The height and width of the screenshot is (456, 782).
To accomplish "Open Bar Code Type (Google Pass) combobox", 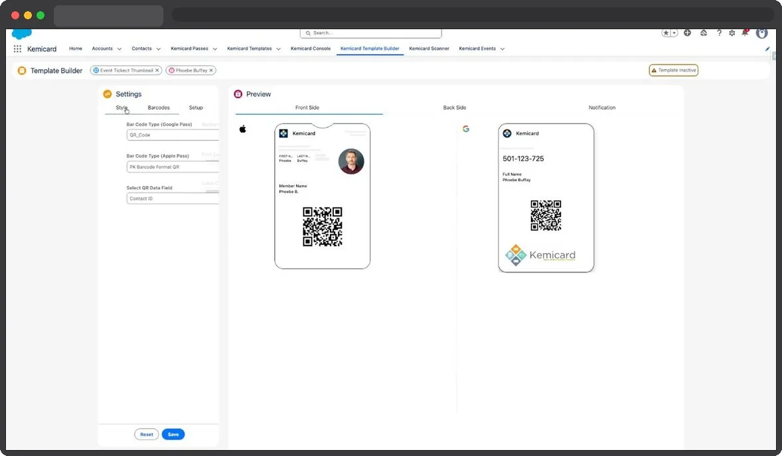I will point(173,135).
